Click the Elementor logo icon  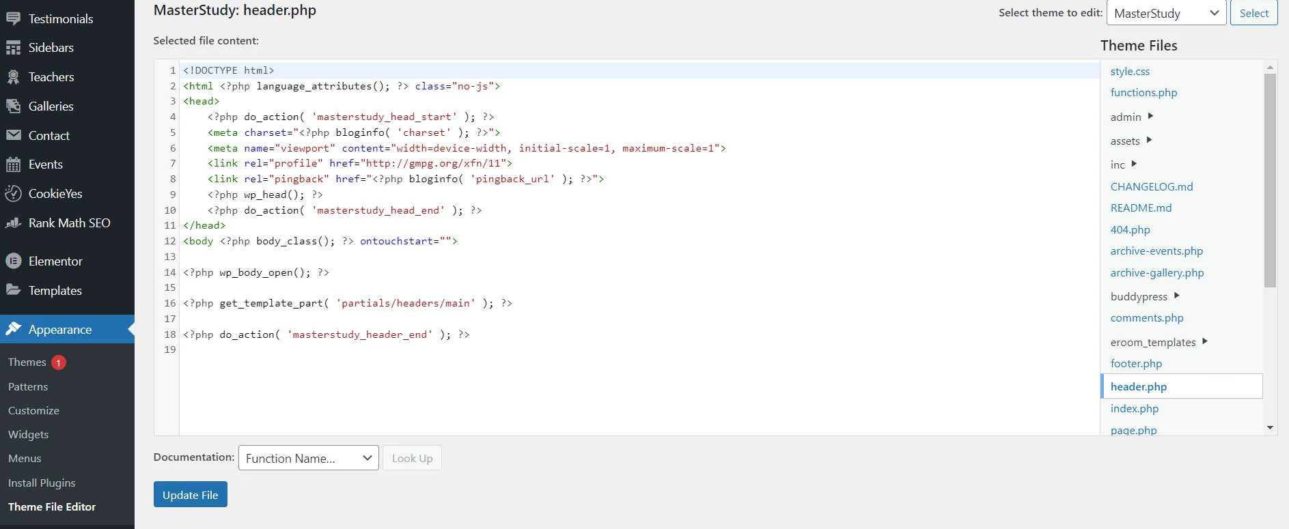(x=14, y=261)
